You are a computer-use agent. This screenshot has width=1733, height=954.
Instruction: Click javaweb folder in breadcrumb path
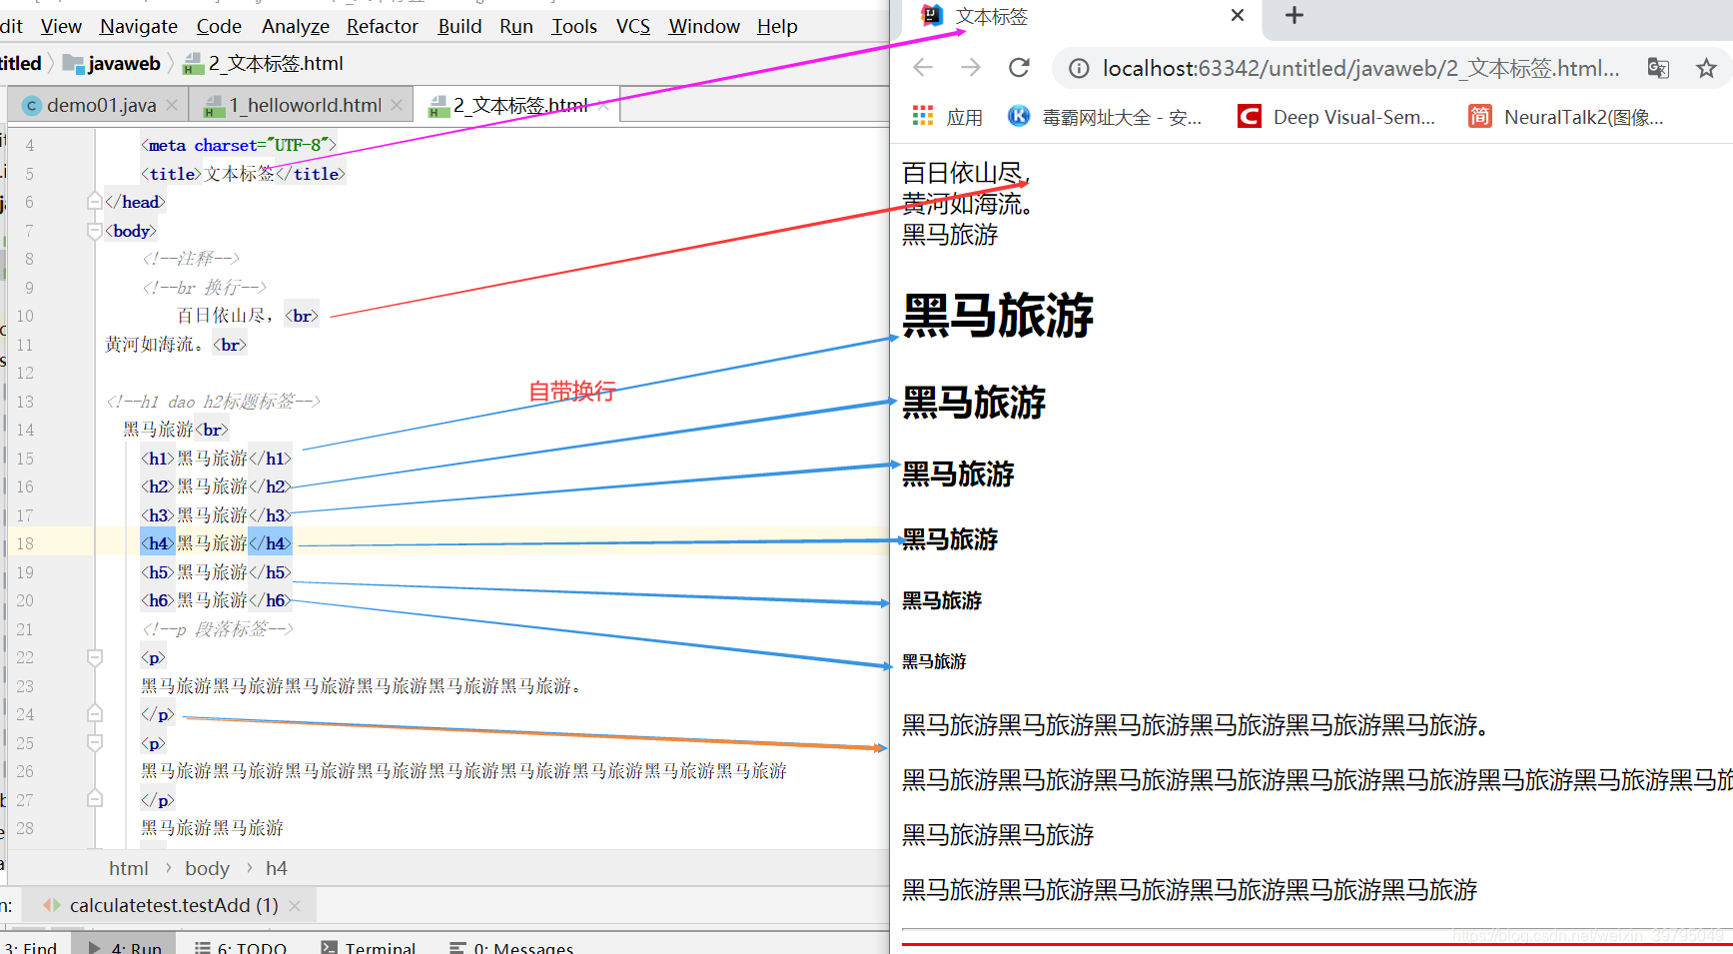(112, 64)
